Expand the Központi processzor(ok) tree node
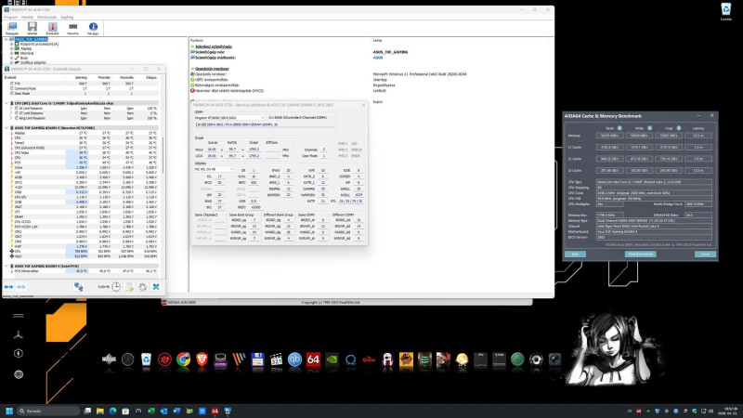 click(12, 44)
